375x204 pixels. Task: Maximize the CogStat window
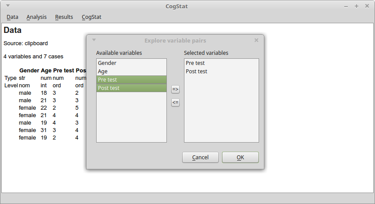pos(357,6)
